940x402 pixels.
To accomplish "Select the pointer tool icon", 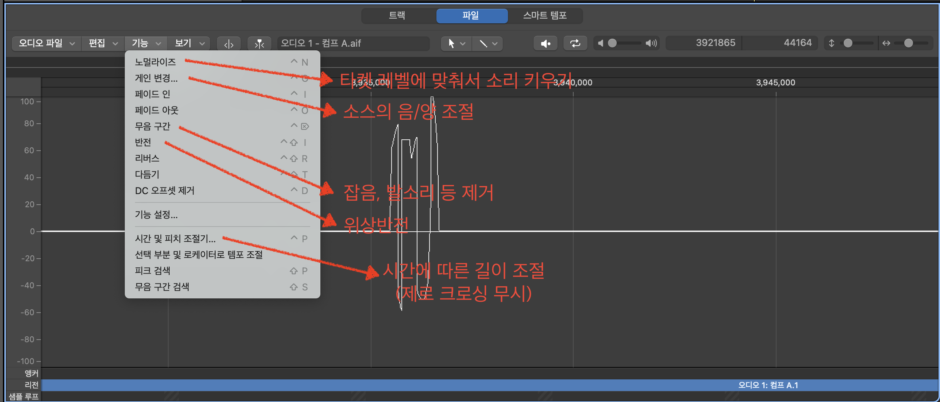I will tap(451, 43).
